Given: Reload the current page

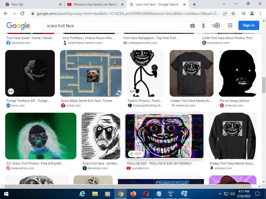Looking at the screenshot, I should 22,13.
